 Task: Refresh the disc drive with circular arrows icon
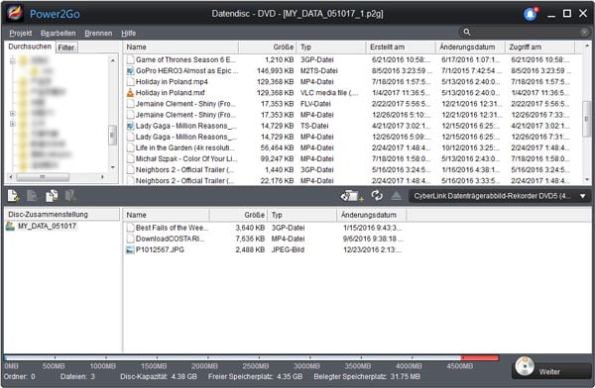pyautogui.click(x=377, y=196)
